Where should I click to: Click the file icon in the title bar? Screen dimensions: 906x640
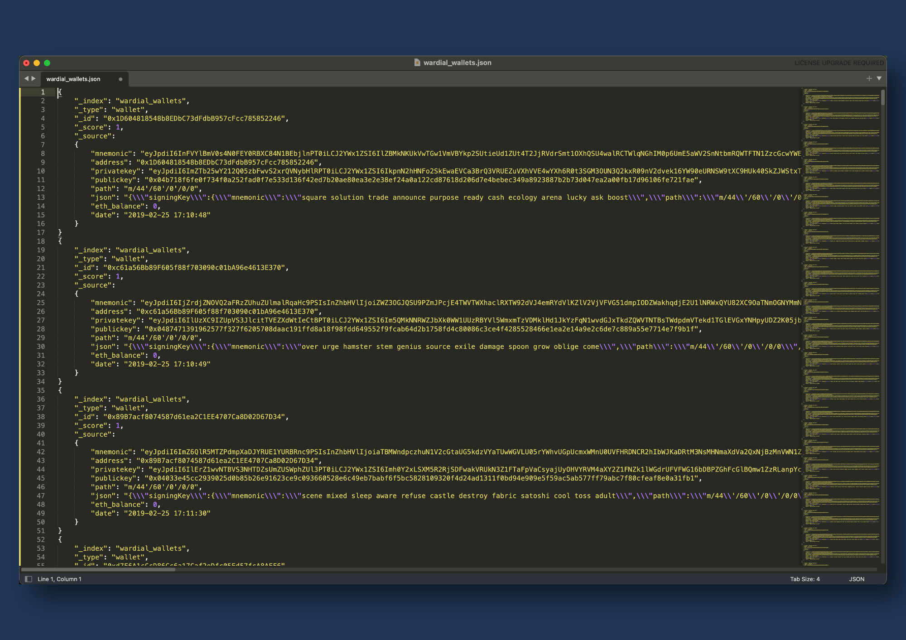click(417, 63)
